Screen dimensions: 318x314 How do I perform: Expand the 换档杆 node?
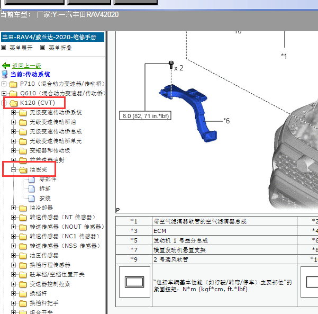coord(13,293)
